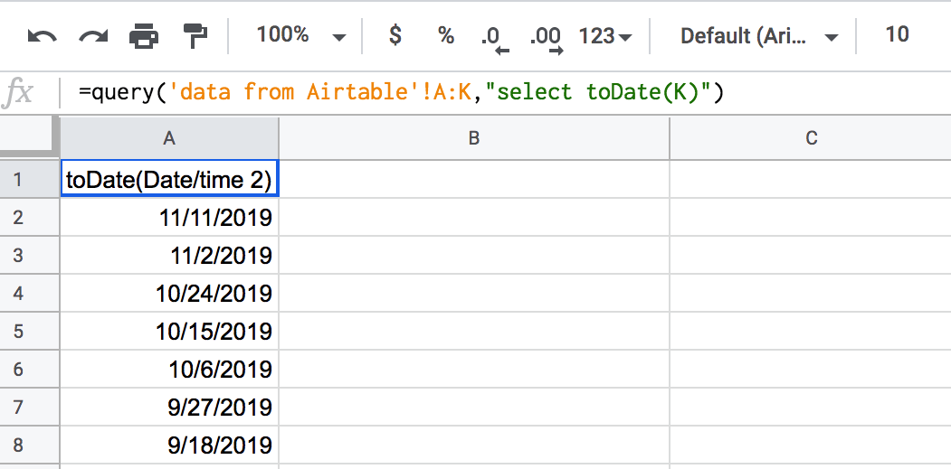Click the Undo arrow icon
Screen dimensions: 951x469
click(x=43, y=36)
